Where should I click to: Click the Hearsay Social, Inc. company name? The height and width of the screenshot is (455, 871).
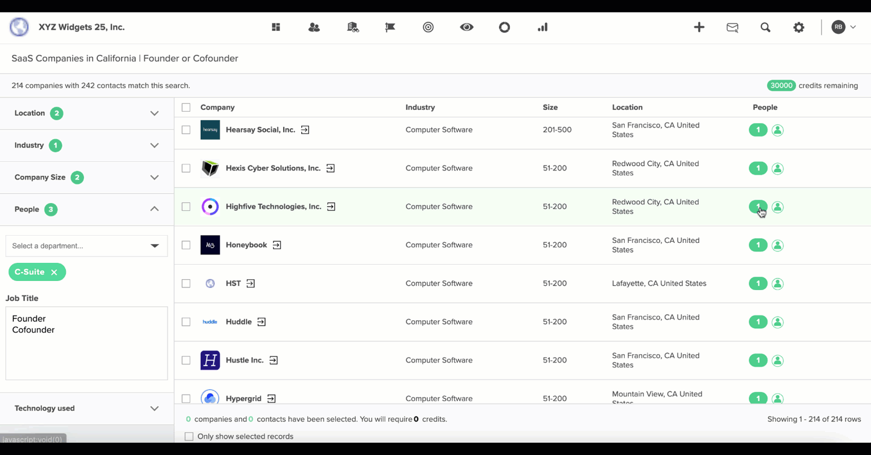click(x=261, y=130)
